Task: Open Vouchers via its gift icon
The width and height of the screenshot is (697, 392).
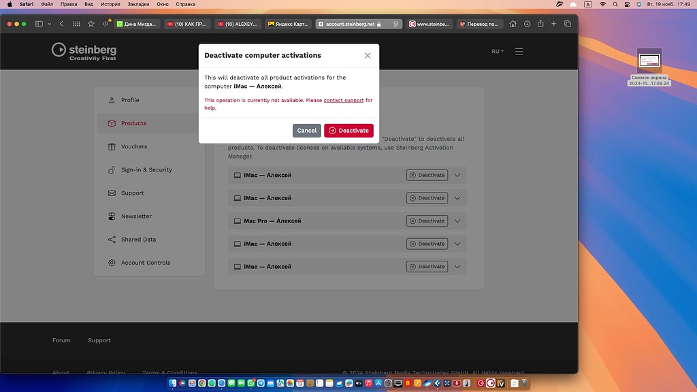Action: (112, 146)
